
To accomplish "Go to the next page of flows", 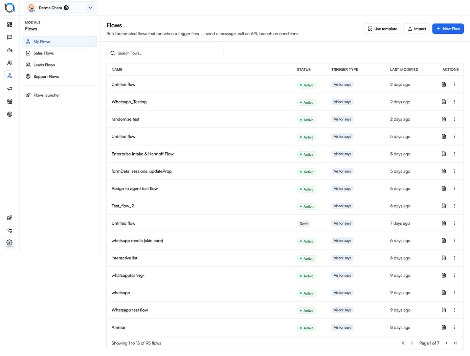I will [x=446, y=343].
